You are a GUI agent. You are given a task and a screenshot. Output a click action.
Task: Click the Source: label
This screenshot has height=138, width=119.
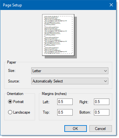coord(14,81)
